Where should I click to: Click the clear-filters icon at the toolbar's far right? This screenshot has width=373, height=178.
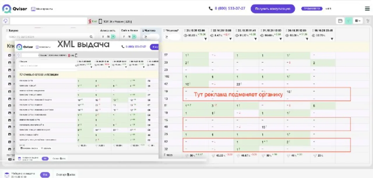368,21
